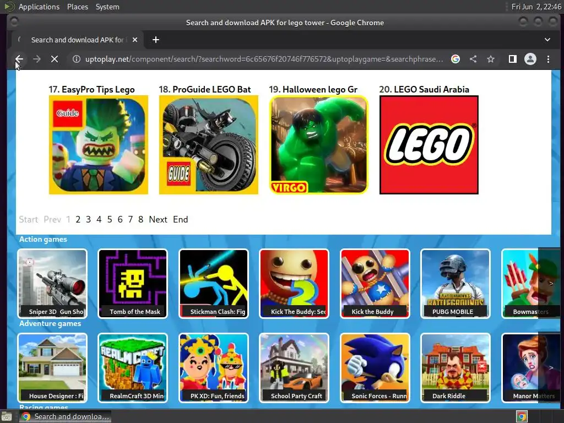Viewport: 564px width, 423px height.
Task: Open EasyPro Tips Lego app icon
Action: click(99, 145)
